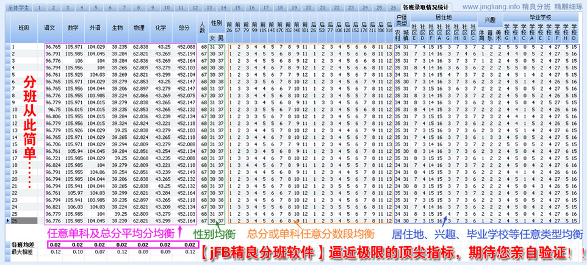This screenshot has width=587, height=265.
Task: Click the 总分 column header
Action: pos(184,27)
